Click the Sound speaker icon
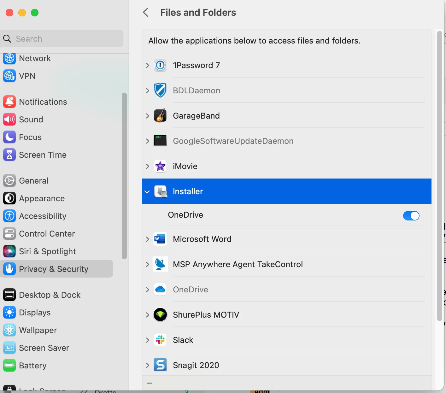The image size is (446, 393). tap(9, 120)
